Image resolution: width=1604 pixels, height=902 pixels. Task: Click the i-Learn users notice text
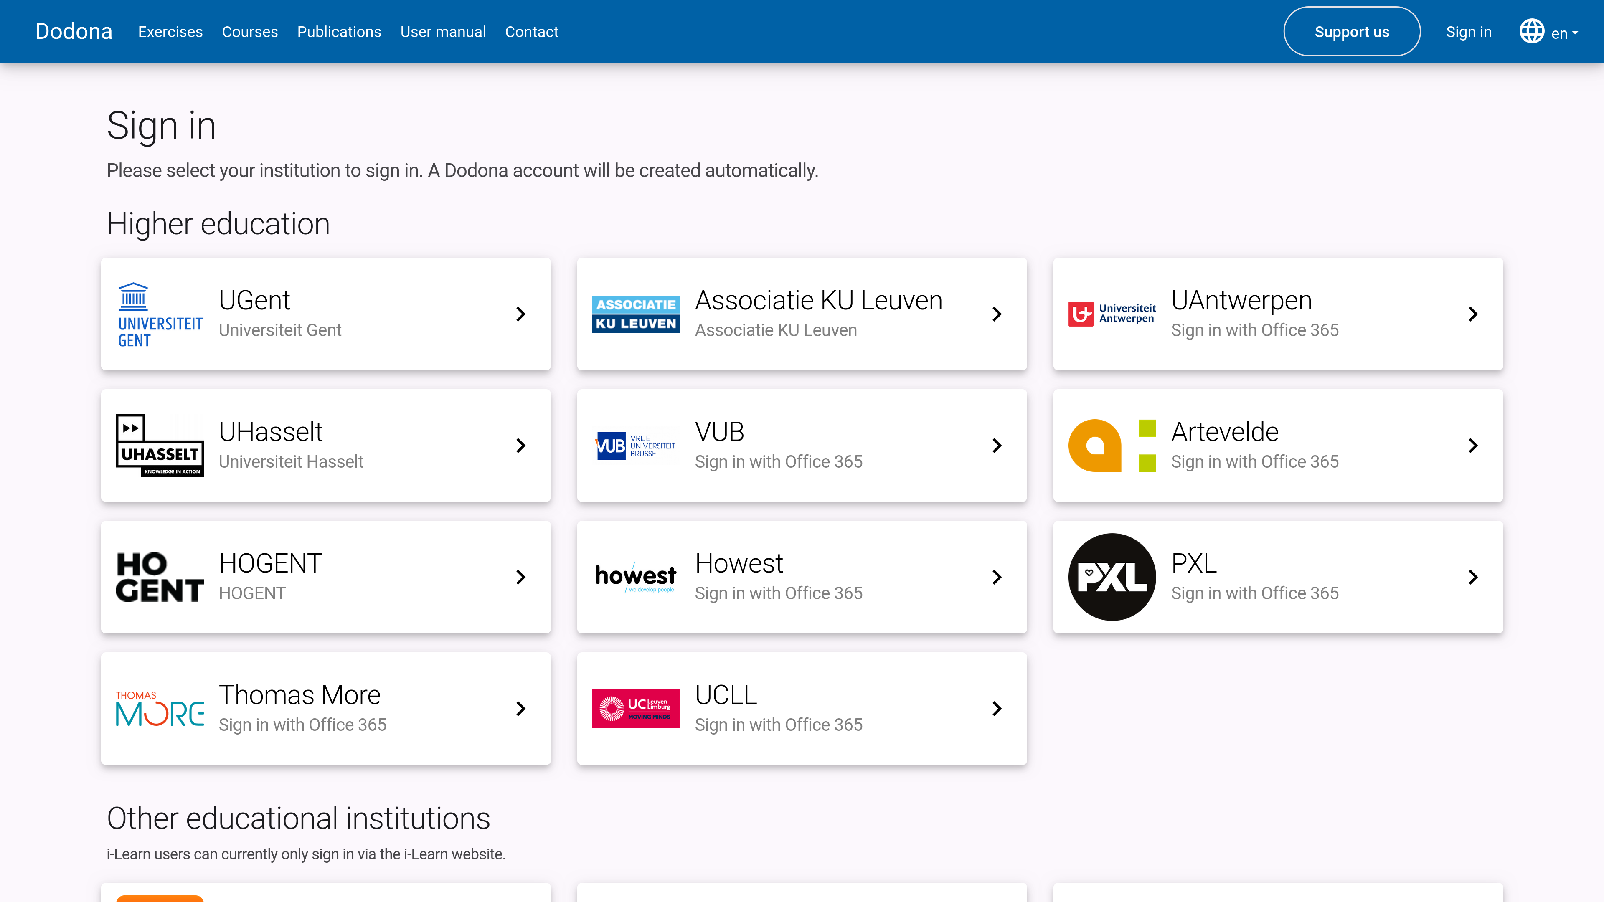pyautogui.click(x=306, y=854)
